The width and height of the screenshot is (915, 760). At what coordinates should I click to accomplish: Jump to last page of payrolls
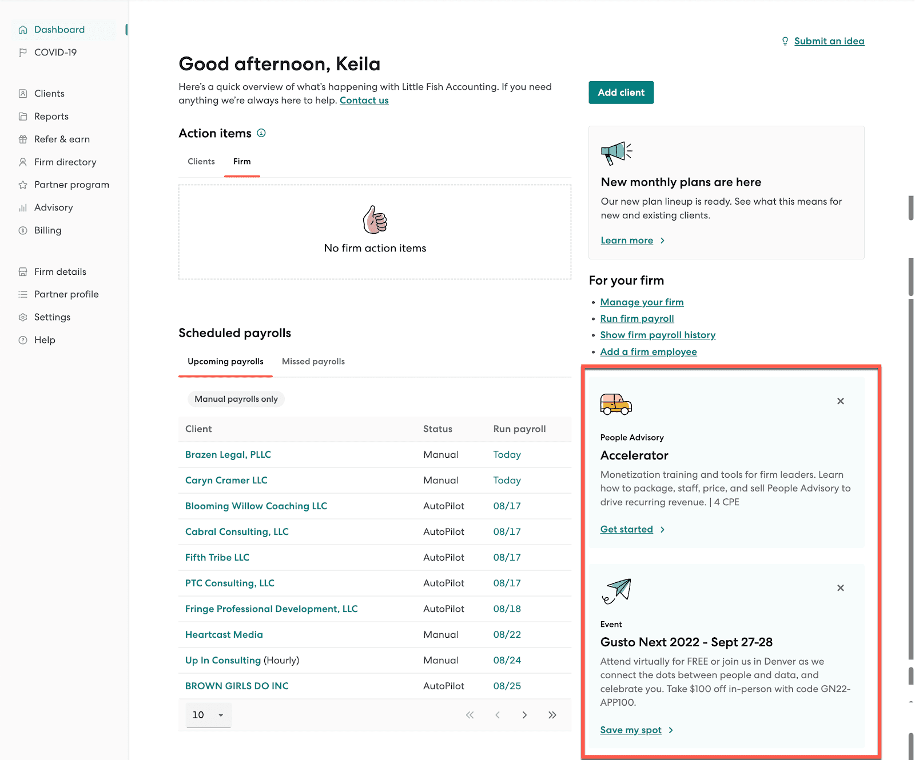pyautogui.click(x=552, y=715)
